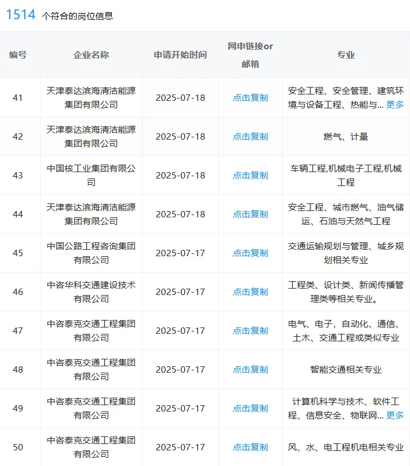410x466 pixels.
Task: Click 中国核工业集团有限公司 company cell
Action: pos(91,176)
